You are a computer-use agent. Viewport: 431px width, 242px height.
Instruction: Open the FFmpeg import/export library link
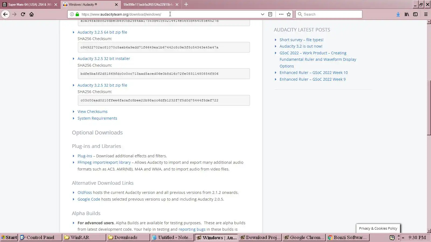(104, 162)
